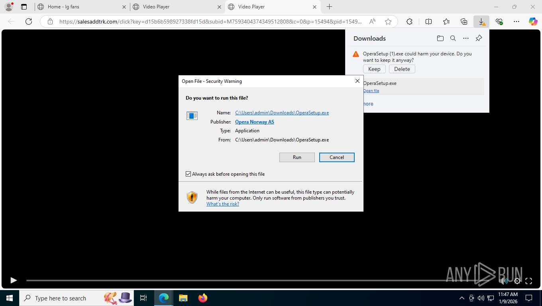Keep the OperaSetup (1).exe download

click(x=374, y=69)
